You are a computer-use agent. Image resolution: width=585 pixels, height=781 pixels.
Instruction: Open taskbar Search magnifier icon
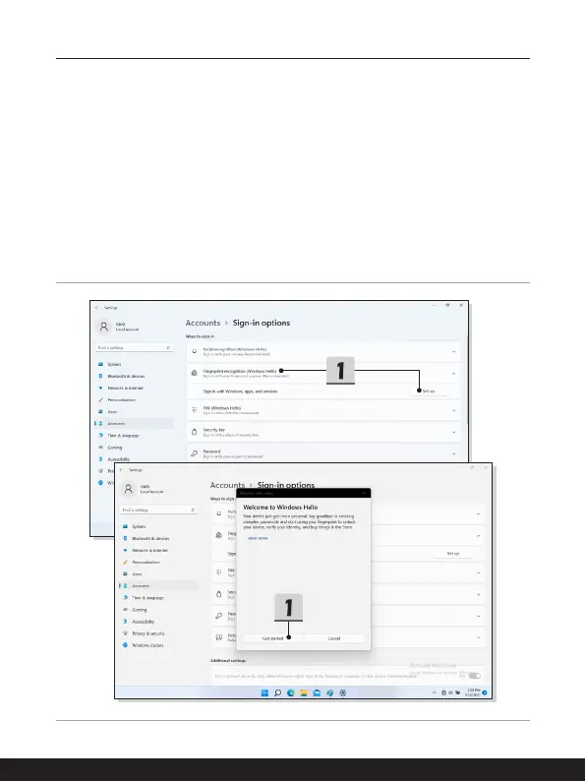point(278,692)
